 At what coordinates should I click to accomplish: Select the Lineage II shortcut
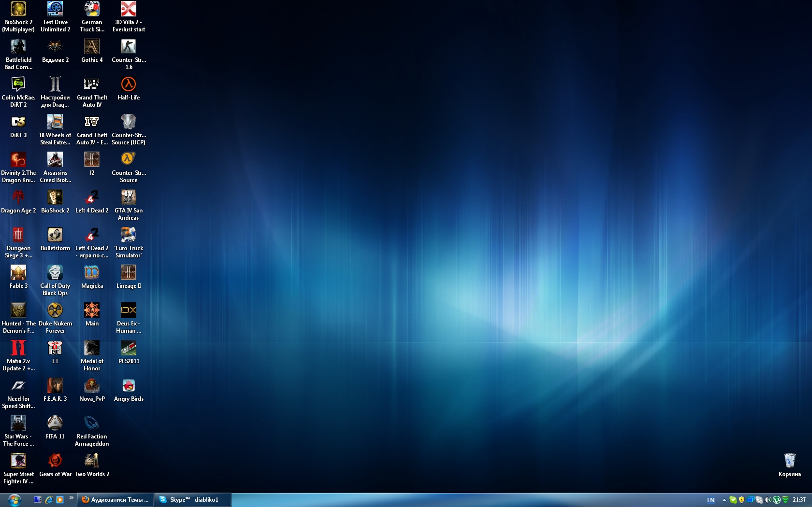point(129,277)
